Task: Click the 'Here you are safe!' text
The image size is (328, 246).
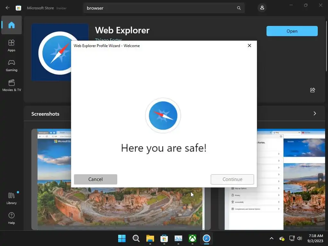Action: click(164, 148)
